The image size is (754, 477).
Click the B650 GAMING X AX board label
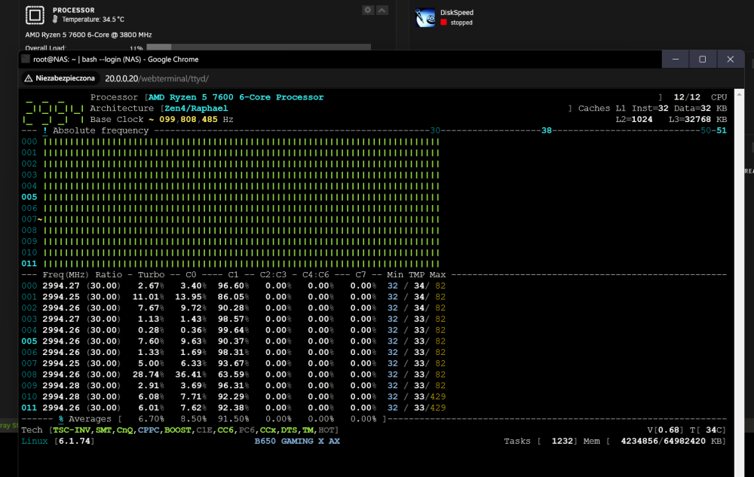297,441
